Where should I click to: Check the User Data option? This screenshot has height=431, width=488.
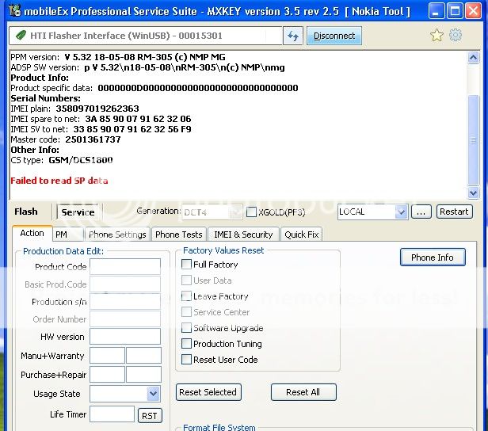click(186, 280)
